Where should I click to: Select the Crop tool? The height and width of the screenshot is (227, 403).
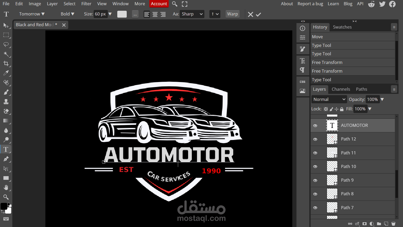(x=6, y=63)
